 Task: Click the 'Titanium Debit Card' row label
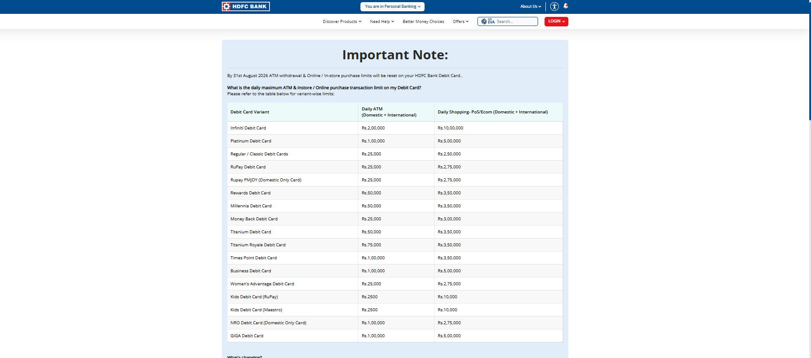pos(250,232)
